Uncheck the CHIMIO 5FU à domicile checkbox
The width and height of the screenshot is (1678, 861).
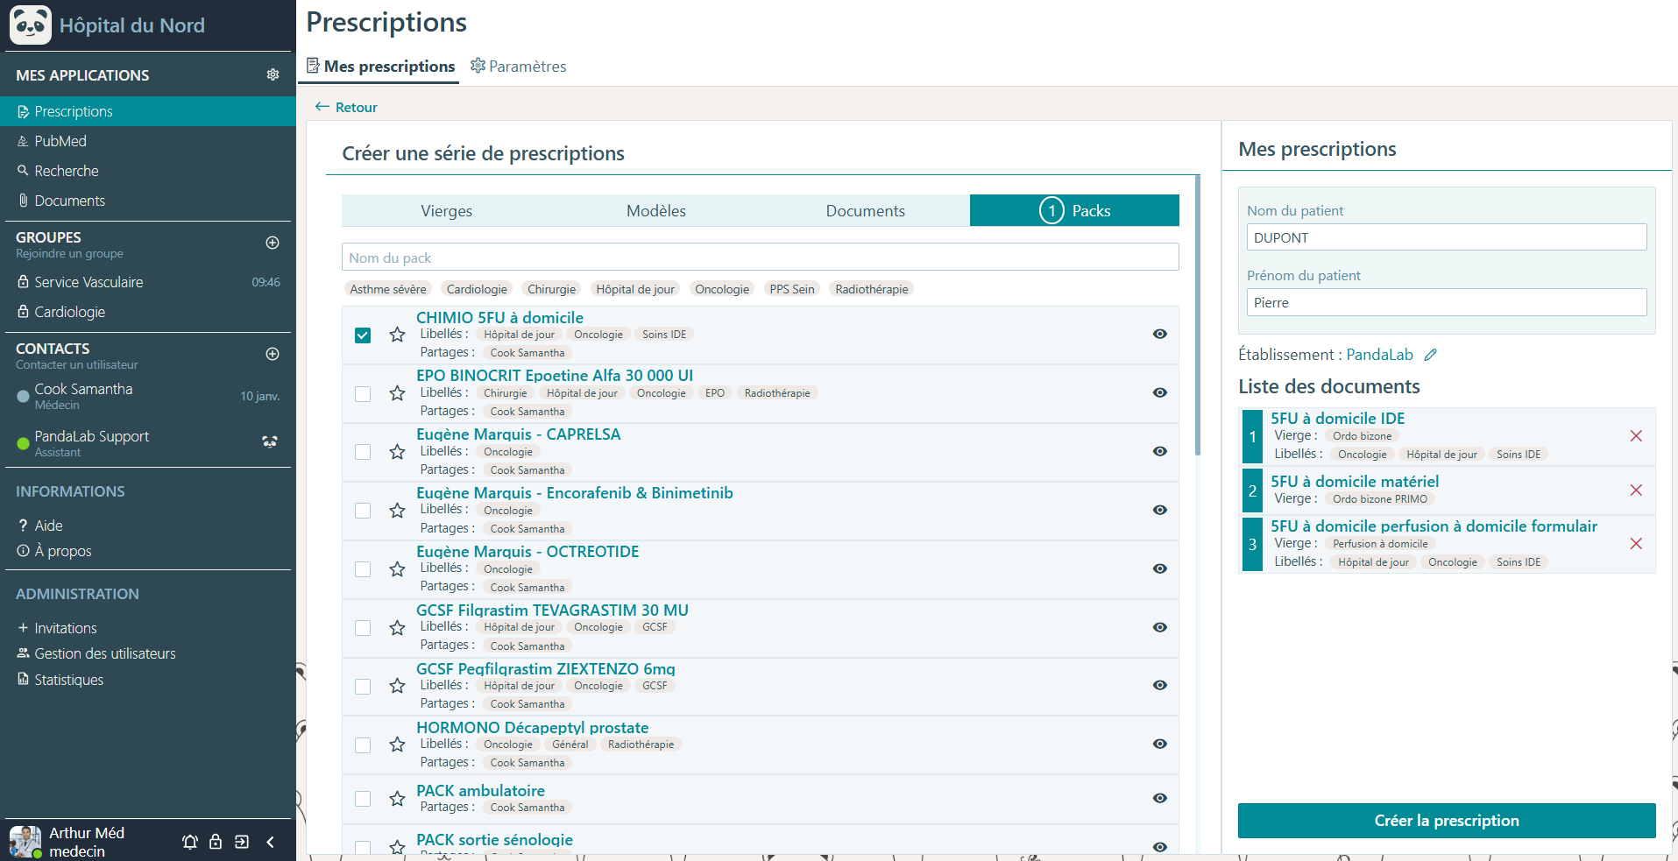pos(363,335)
